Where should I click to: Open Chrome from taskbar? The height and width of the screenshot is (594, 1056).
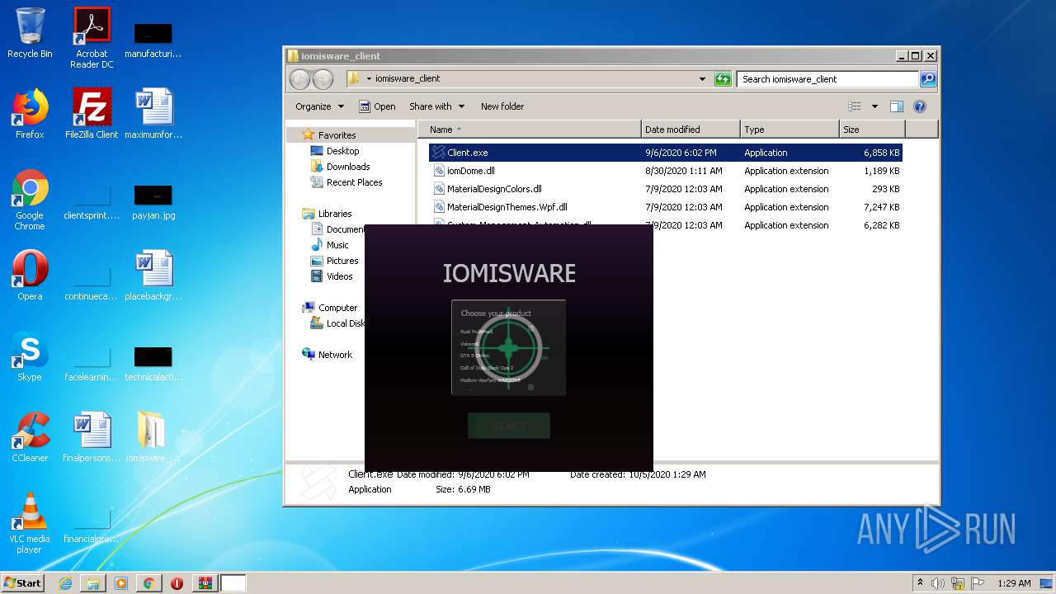(x=149, y=583)
